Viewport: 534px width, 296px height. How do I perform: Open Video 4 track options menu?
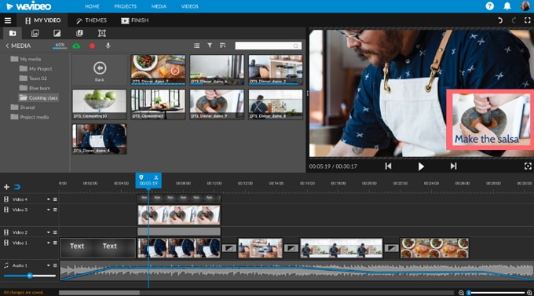(55, 199)
